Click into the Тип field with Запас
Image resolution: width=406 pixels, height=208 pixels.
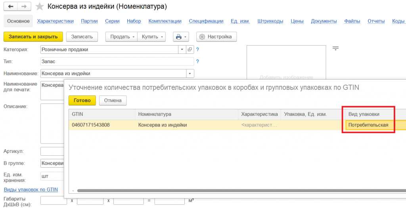coord(117,61)
